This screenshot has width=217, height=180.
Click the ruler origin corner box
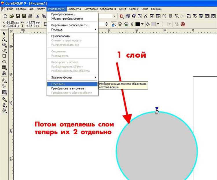[11, 31]
